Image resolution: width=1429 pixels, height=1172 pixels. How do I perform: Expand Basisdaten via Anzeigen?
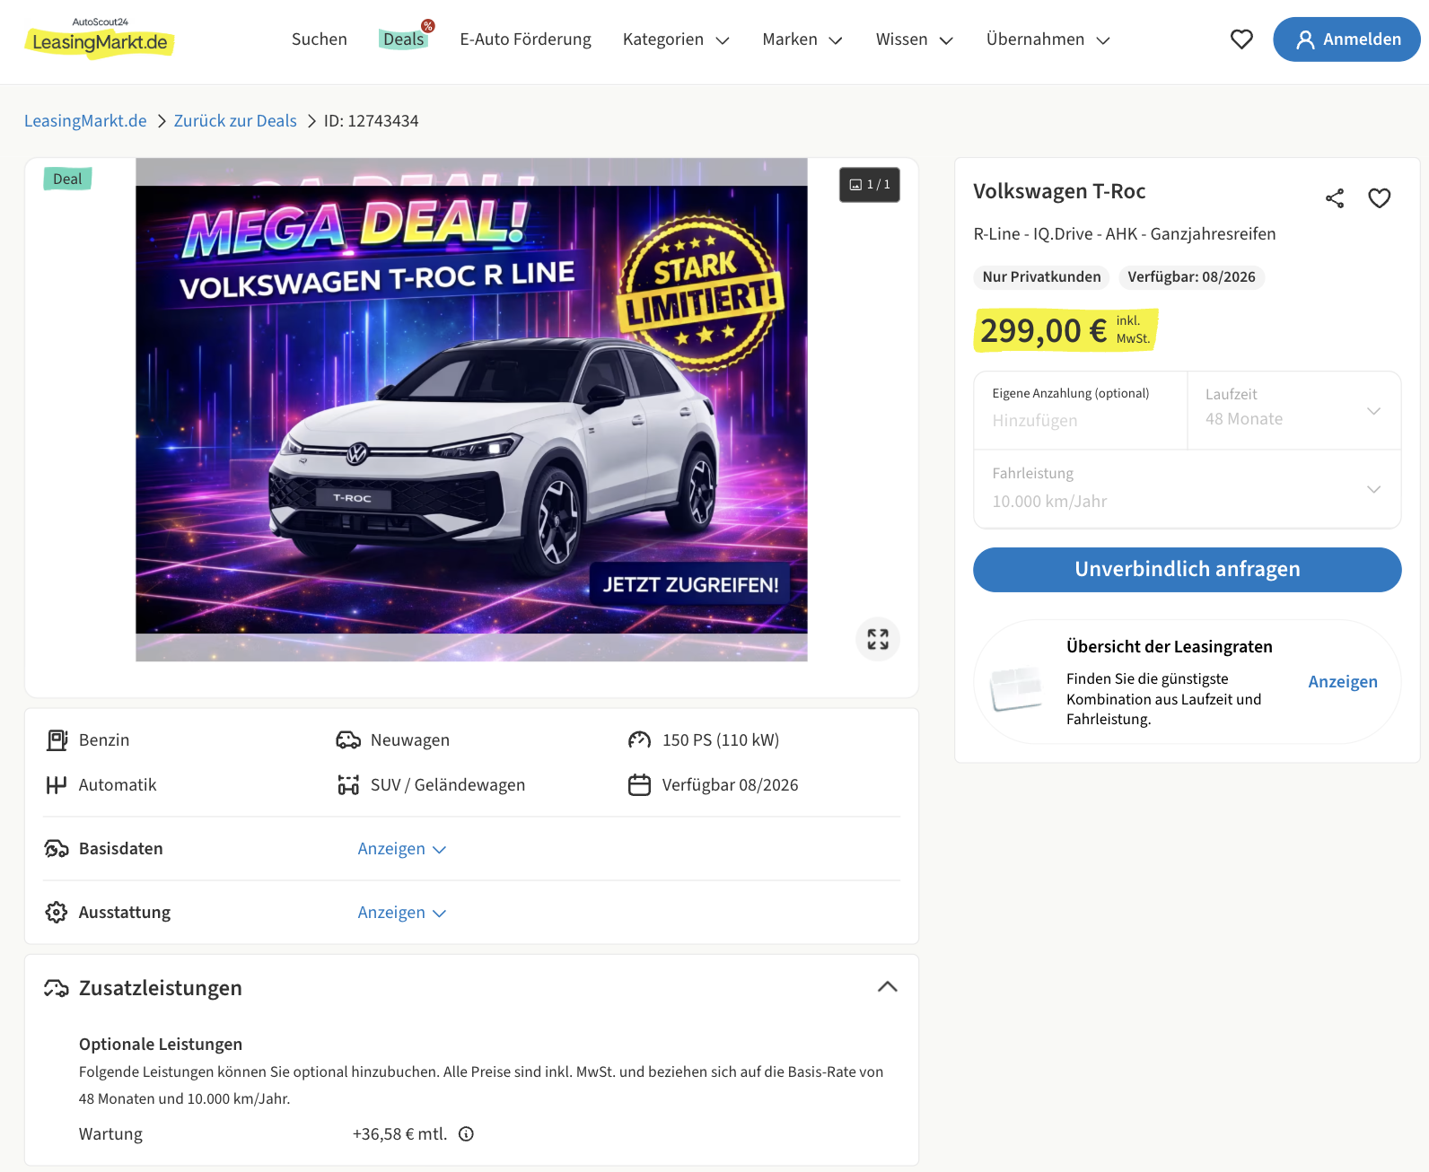click(x=401, y=849)
